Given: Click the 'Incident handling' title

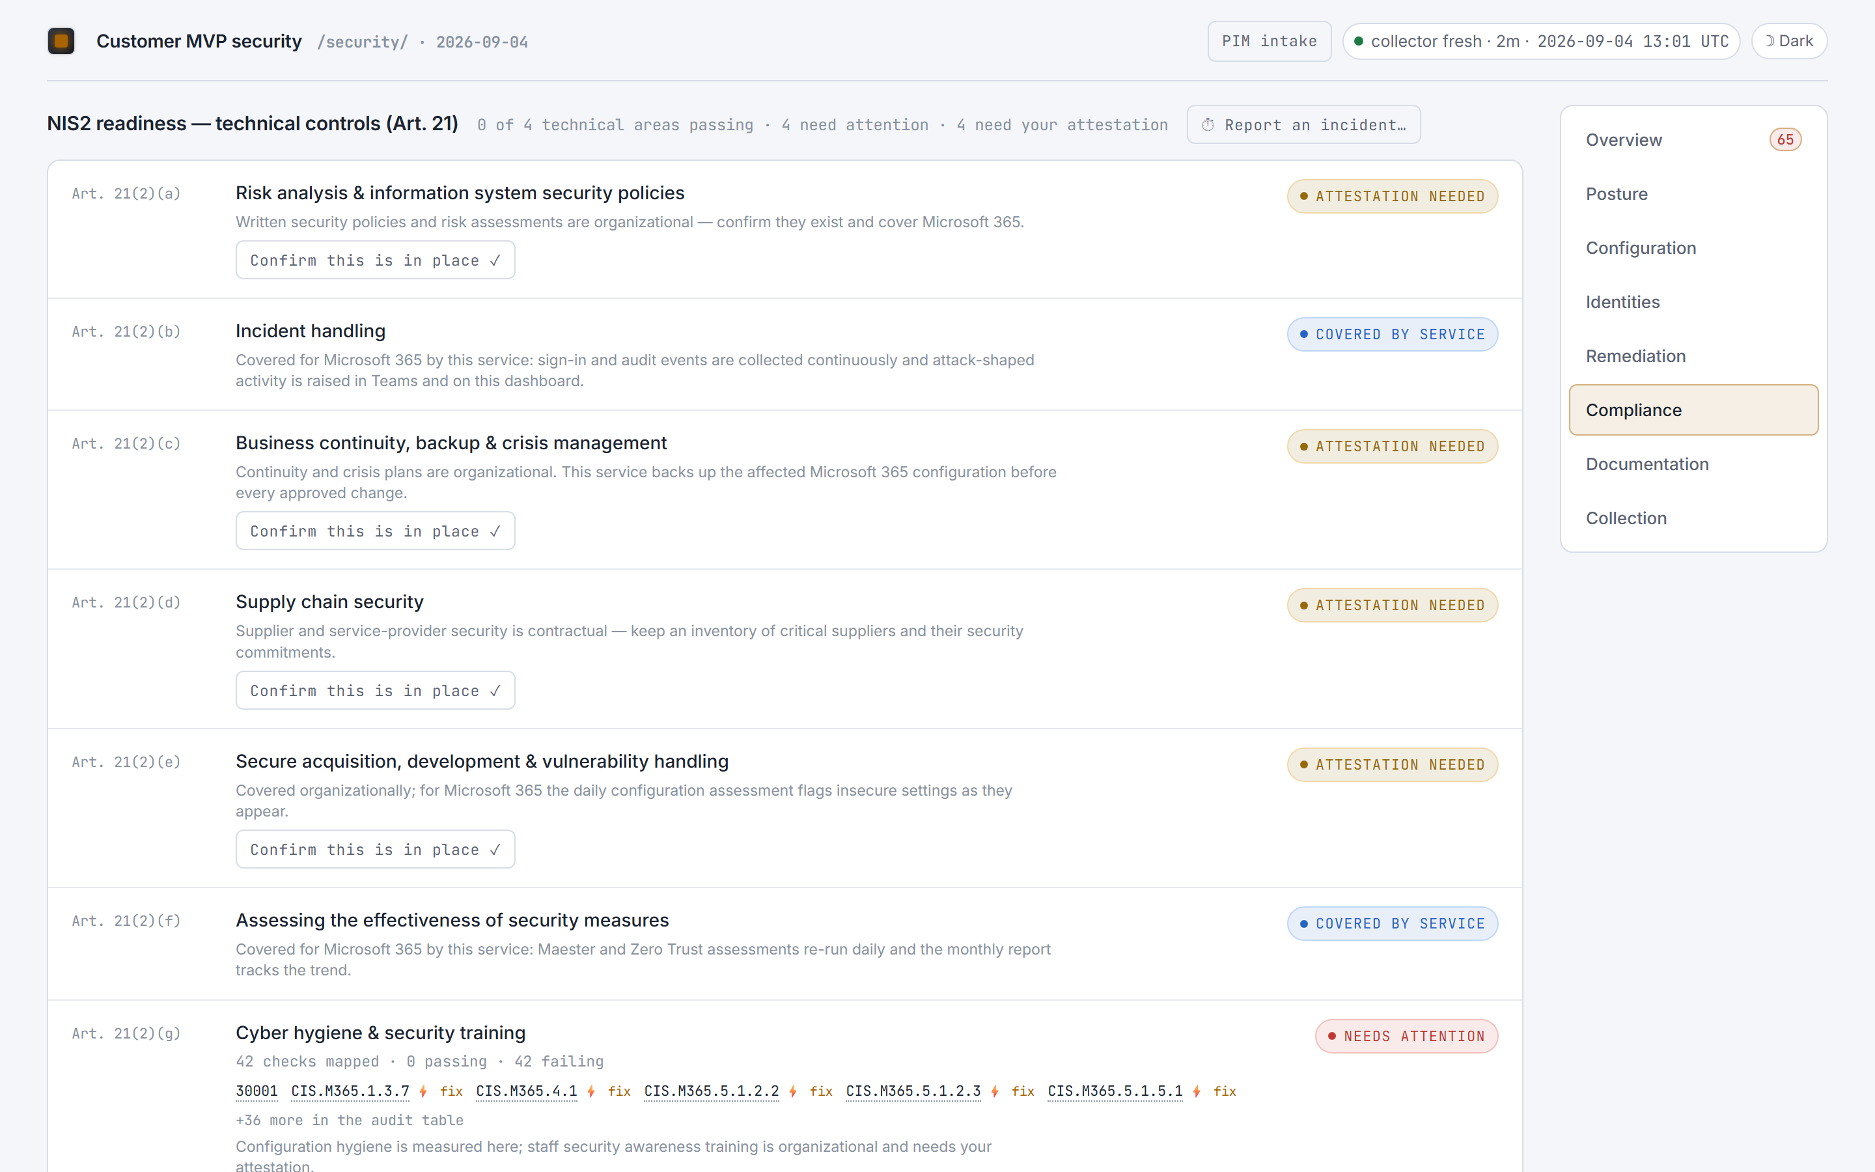Looking at the screenshot, I should coord(311,331).
